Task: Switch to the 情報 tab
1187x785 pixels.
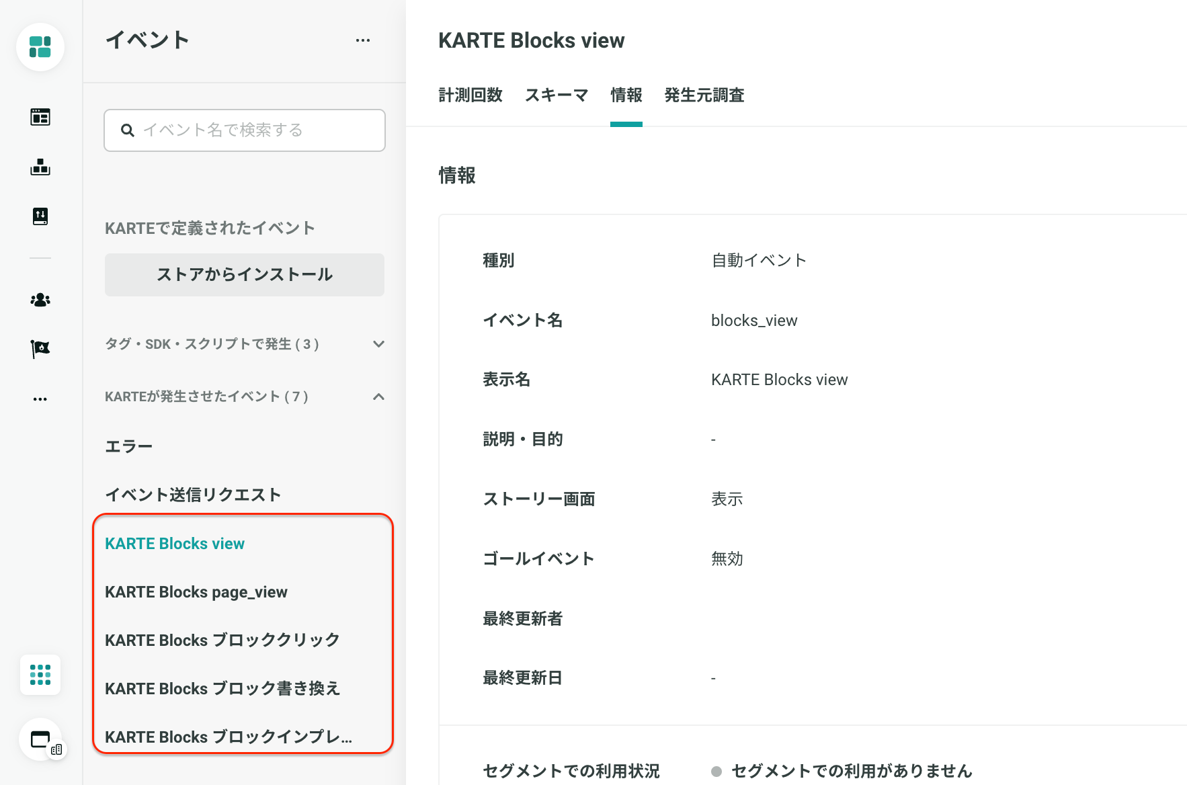Action: 626,95
